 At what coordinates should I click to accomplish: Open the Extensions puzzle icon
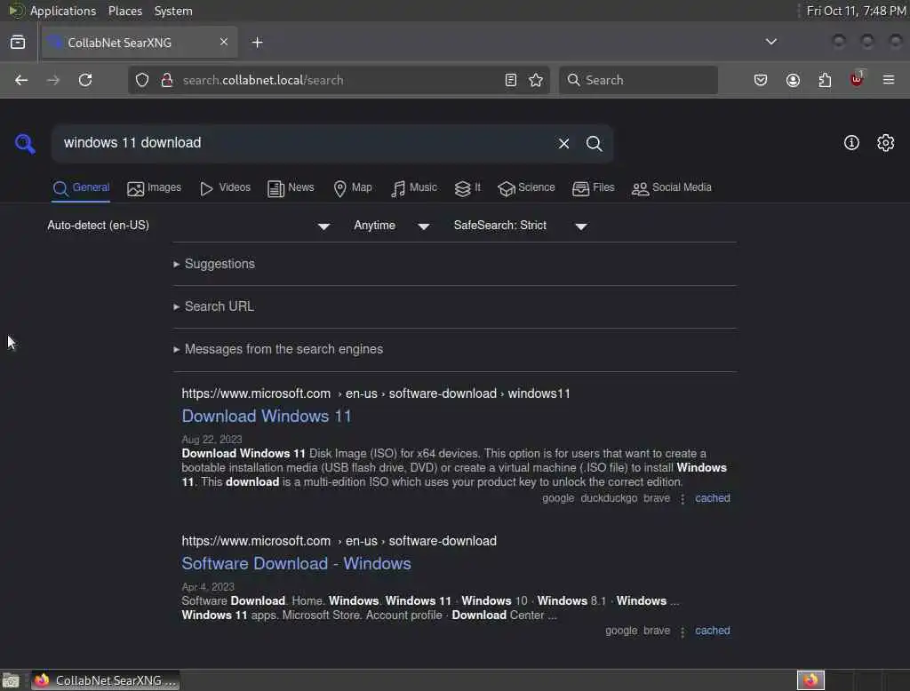click(x=825, y=80)
